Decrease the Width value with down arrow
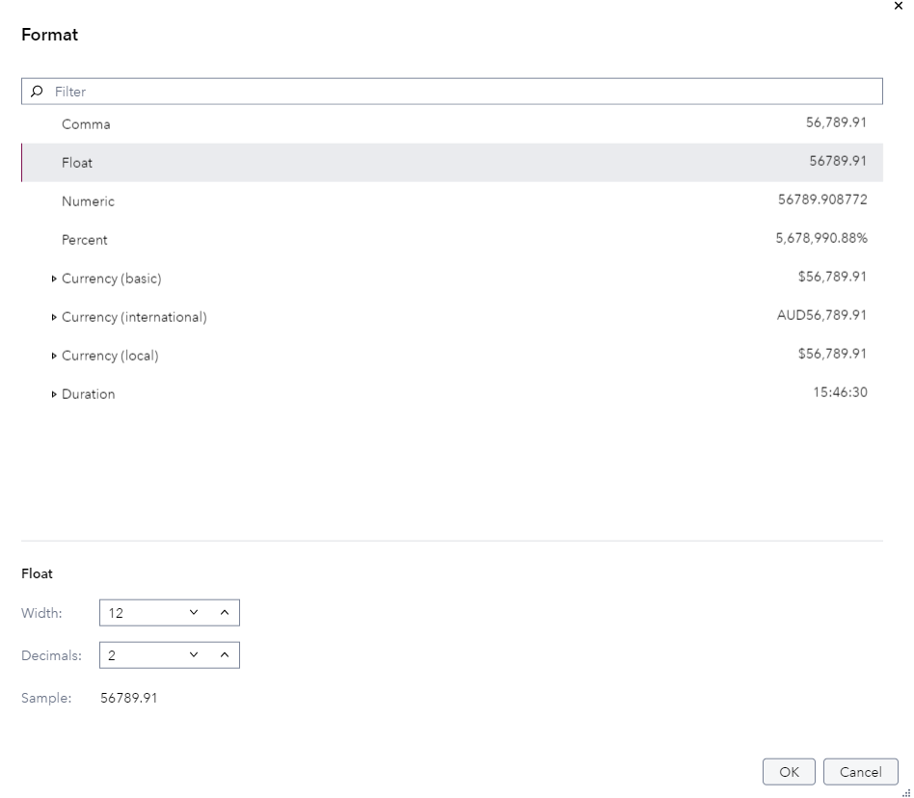Screen dimensions: 914x798 [194, 612]
